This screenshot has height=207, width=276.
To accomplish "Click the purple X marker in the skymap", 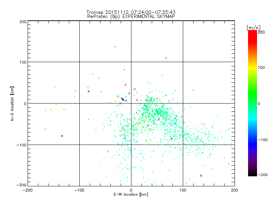I will click(x=135, y=89).
